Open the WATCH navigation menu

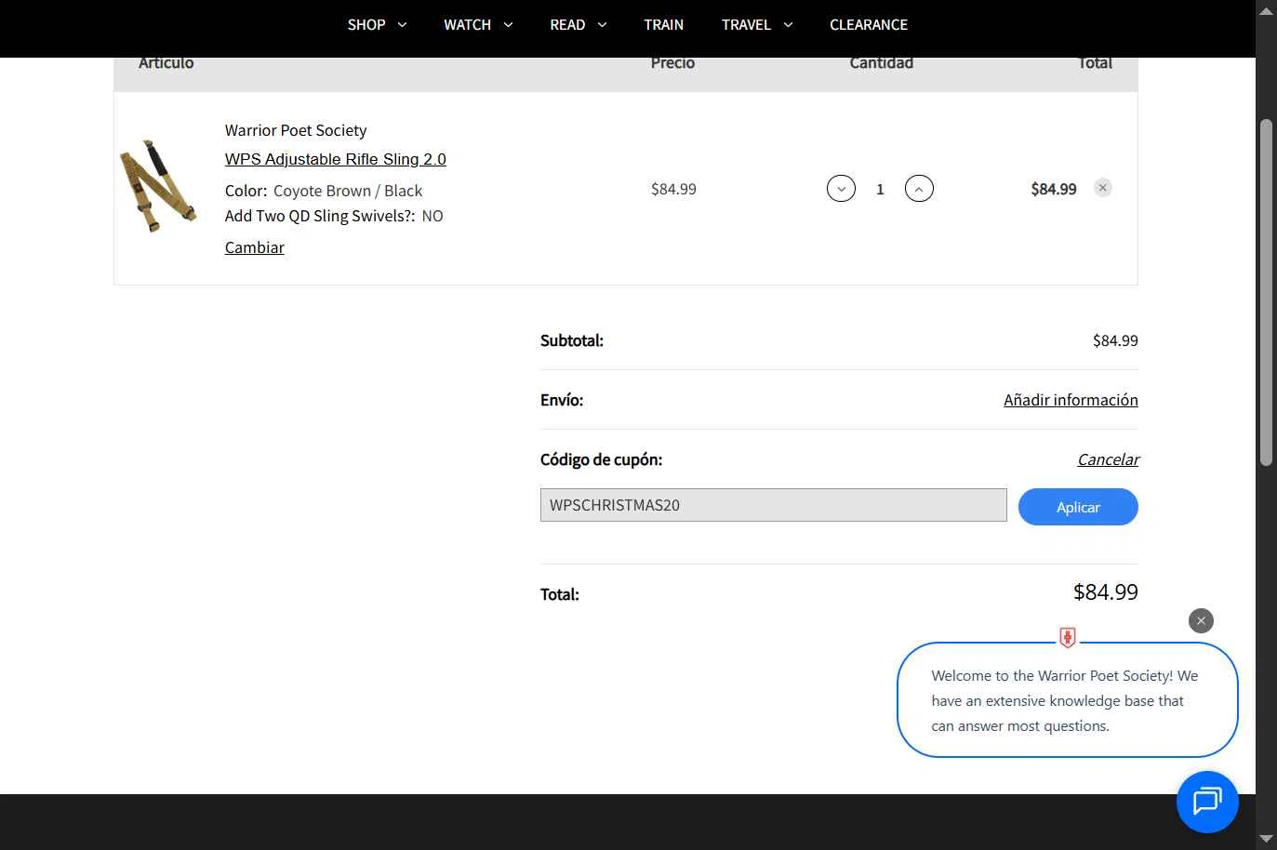tap(467, 25)
